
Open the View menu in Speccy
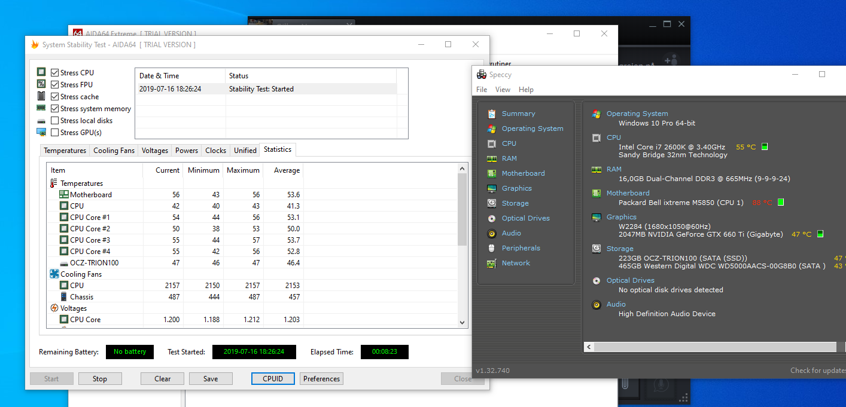pos(503,90)
